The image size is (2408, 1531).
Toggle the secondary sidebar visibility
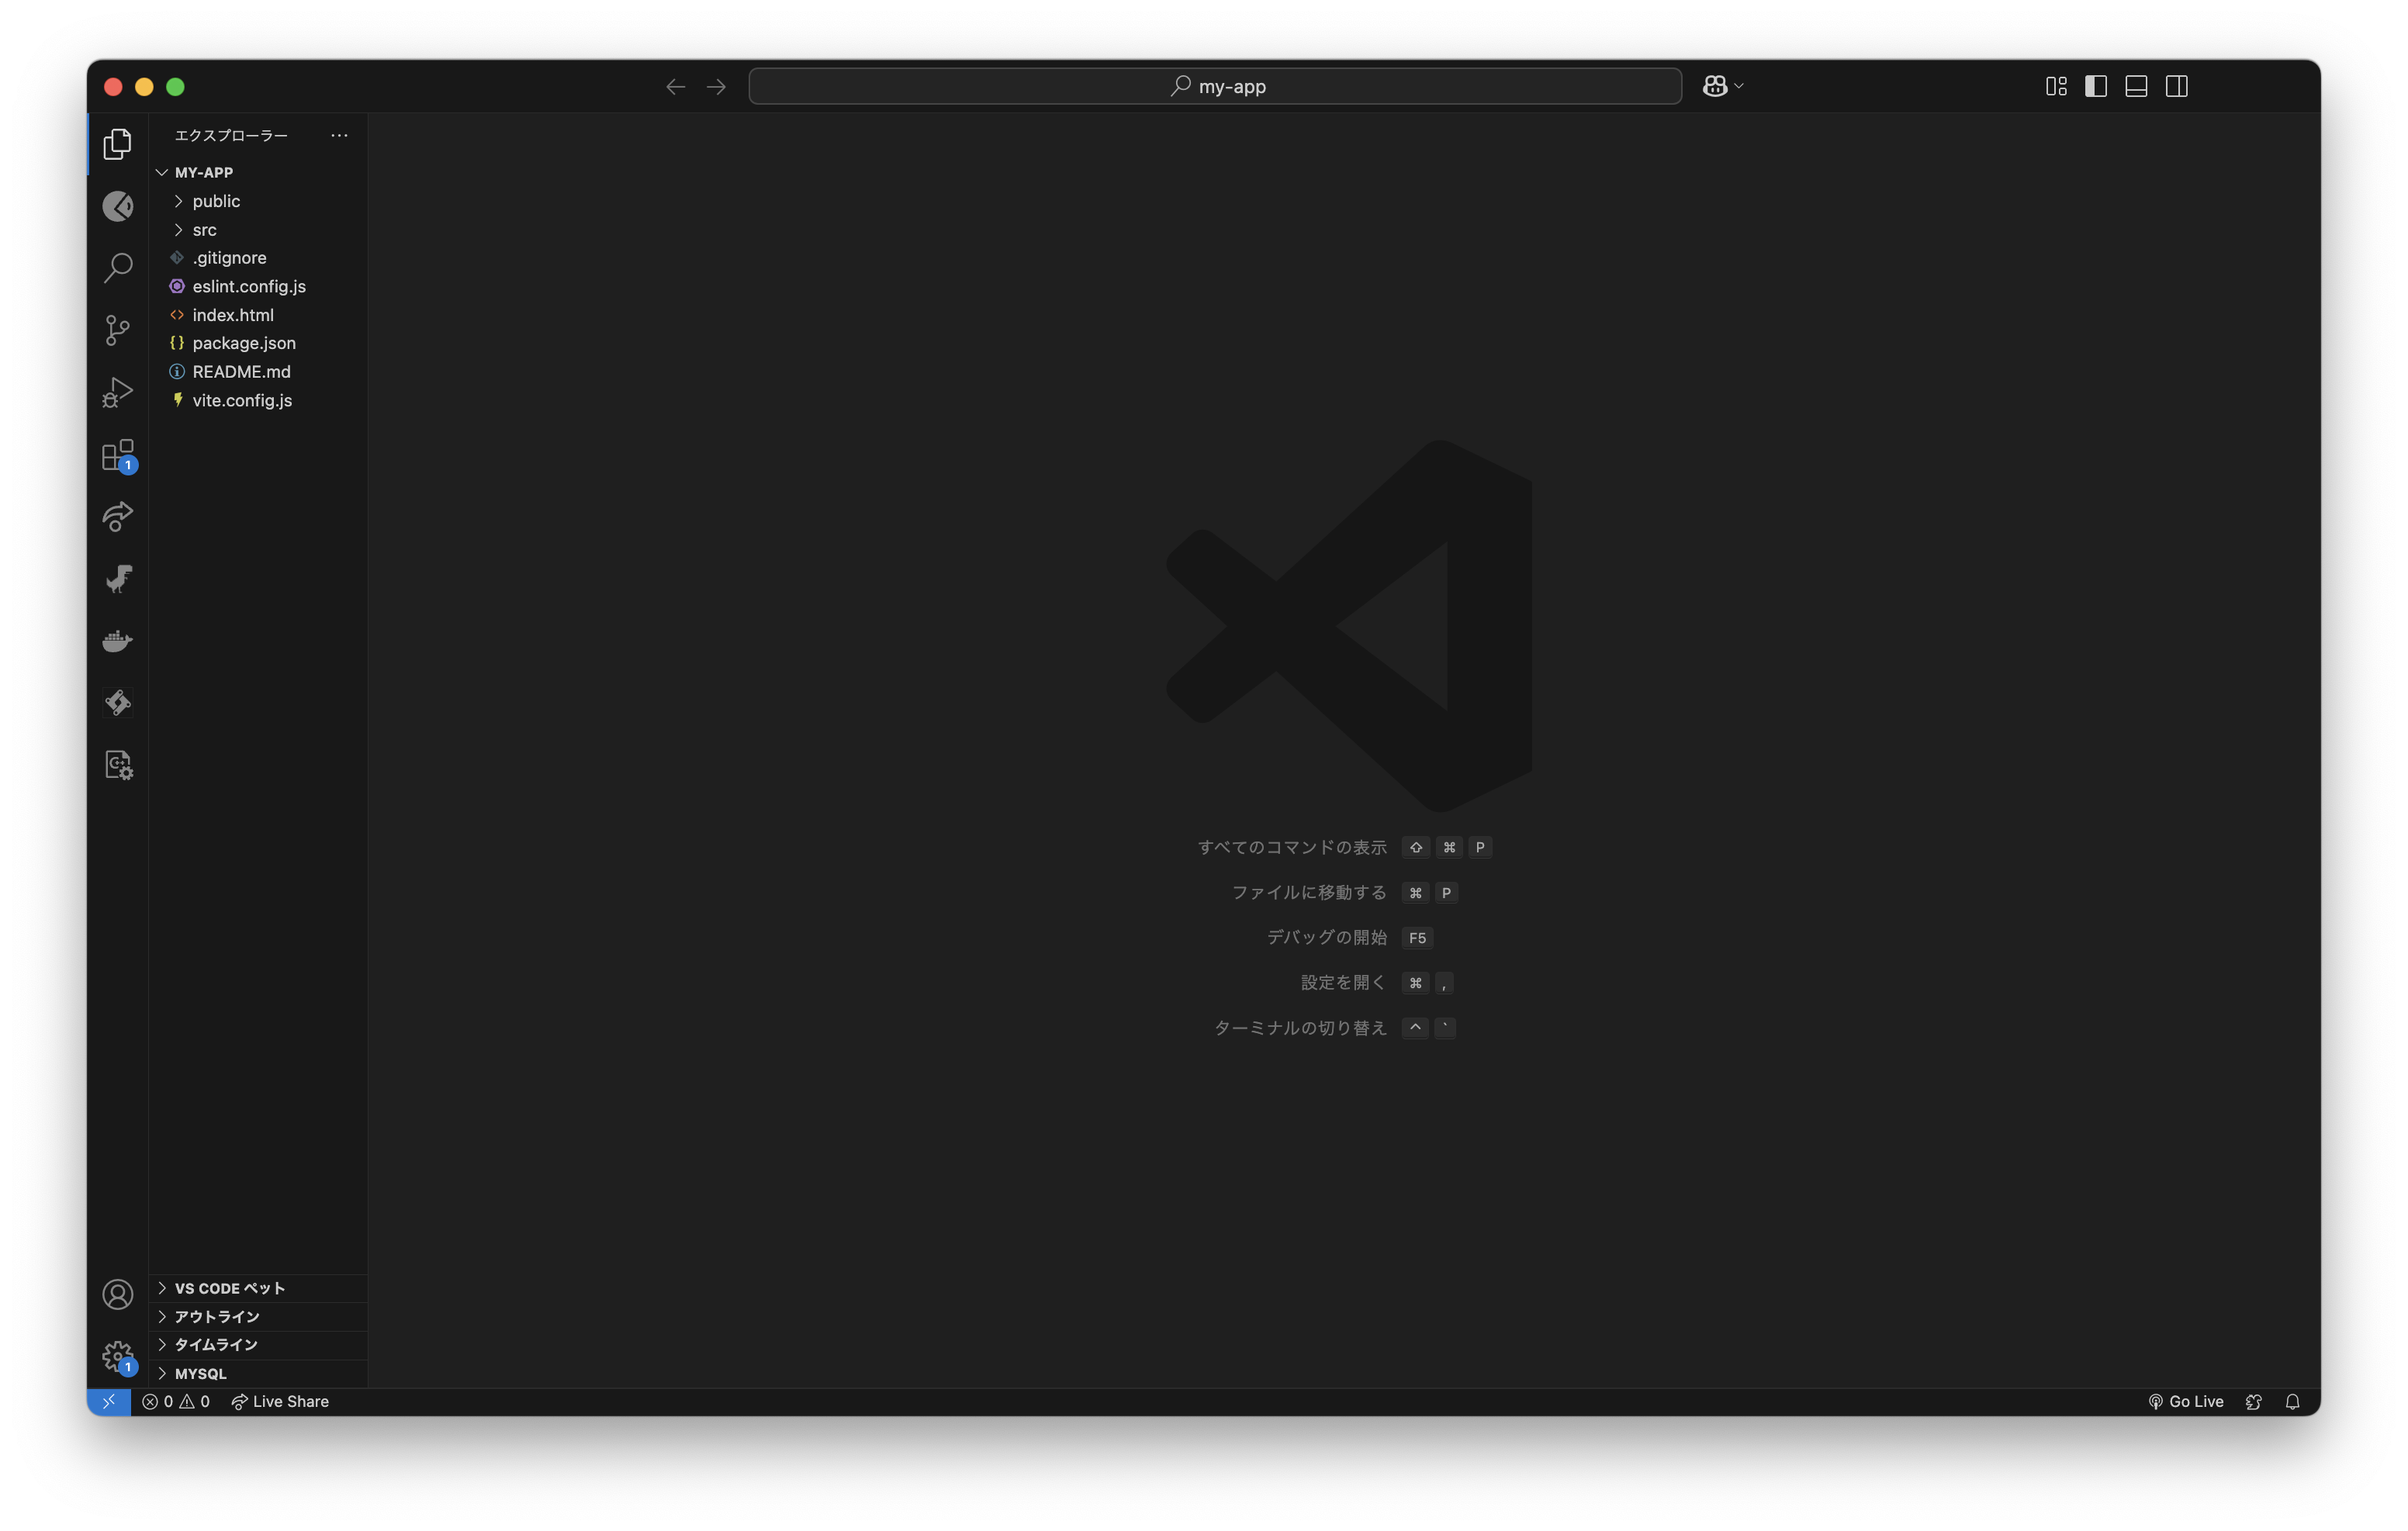click(x=2176, y=86)
